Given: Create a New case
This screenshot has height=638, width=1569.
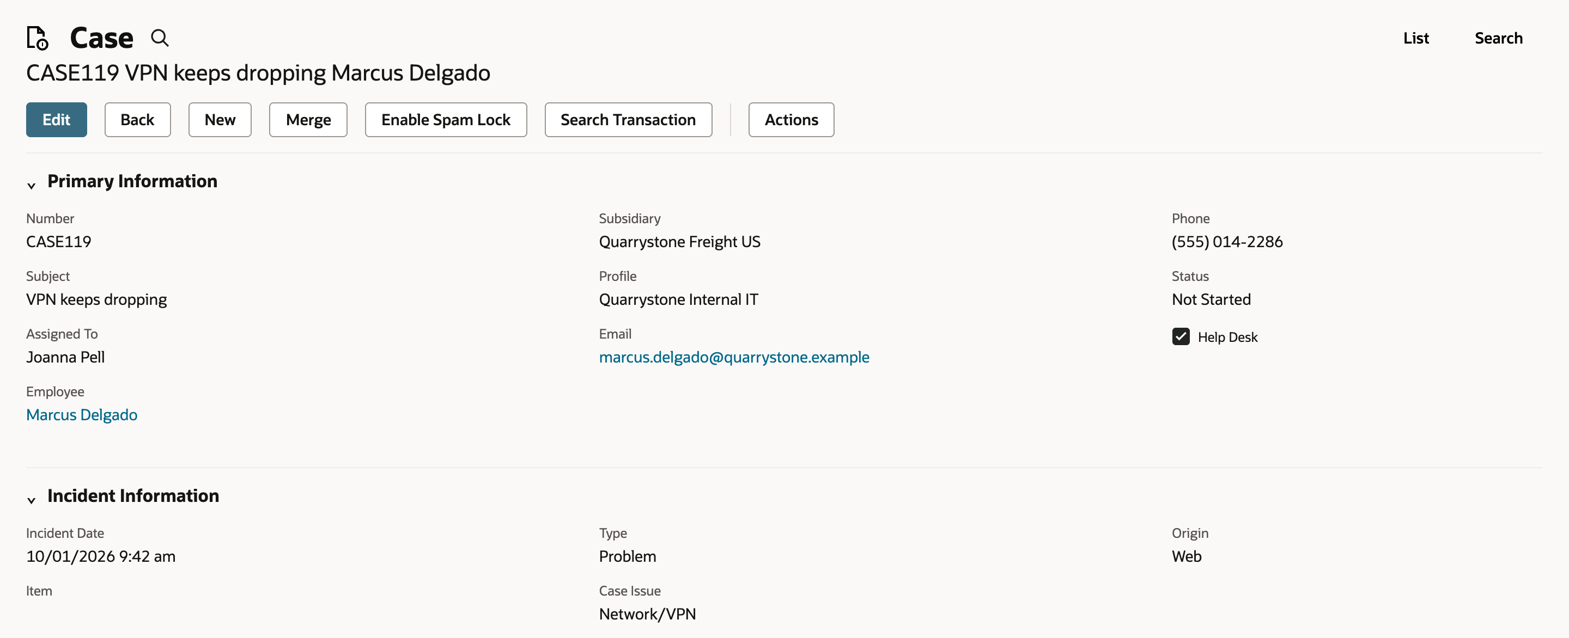Looking at the screenshot, I should pyautogui.click(x=220, y=120).
